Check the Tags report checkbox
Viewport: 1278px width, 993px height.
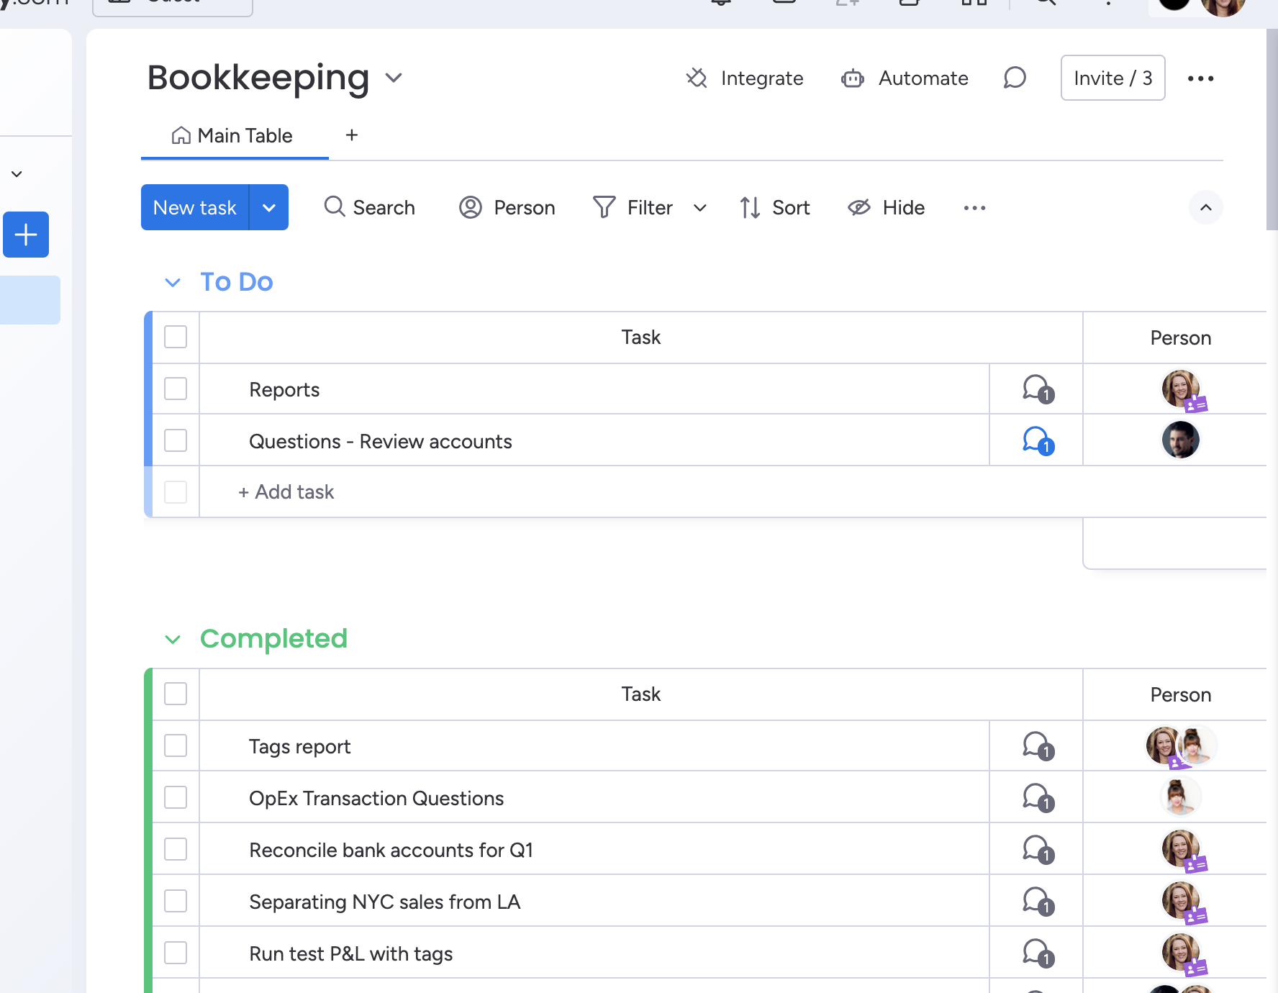click(176, 745)
